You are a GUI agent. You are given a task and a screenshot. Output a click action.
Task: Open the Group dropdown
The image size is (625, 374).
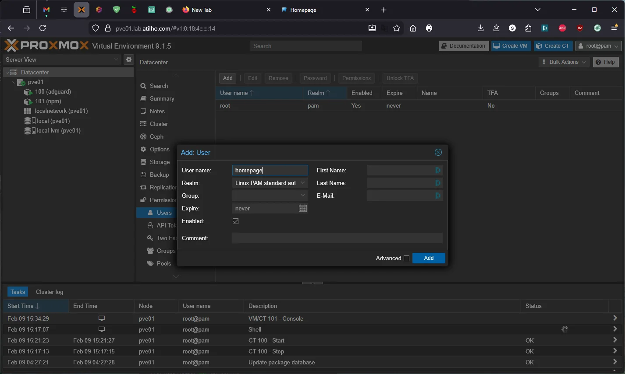tap(302, 196)
